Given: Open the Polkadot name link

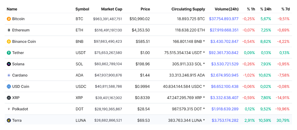Looking at the screenshot, I should [x=20, y=109].
